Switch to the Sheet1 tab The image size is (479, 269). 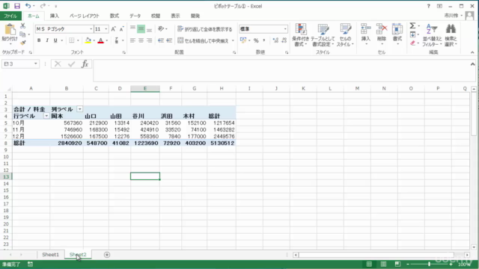(x=50, y=254)
